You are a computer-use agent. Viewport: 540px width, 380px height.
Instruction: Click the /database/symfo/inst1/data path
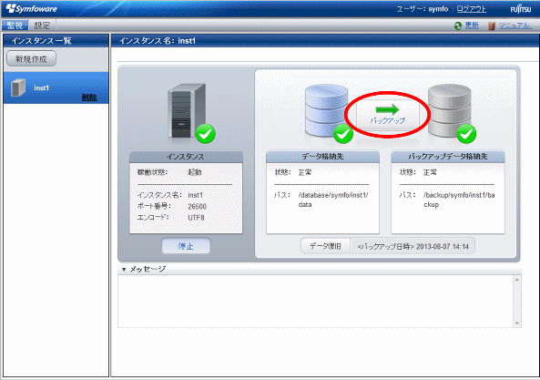[x=333, y=200]
